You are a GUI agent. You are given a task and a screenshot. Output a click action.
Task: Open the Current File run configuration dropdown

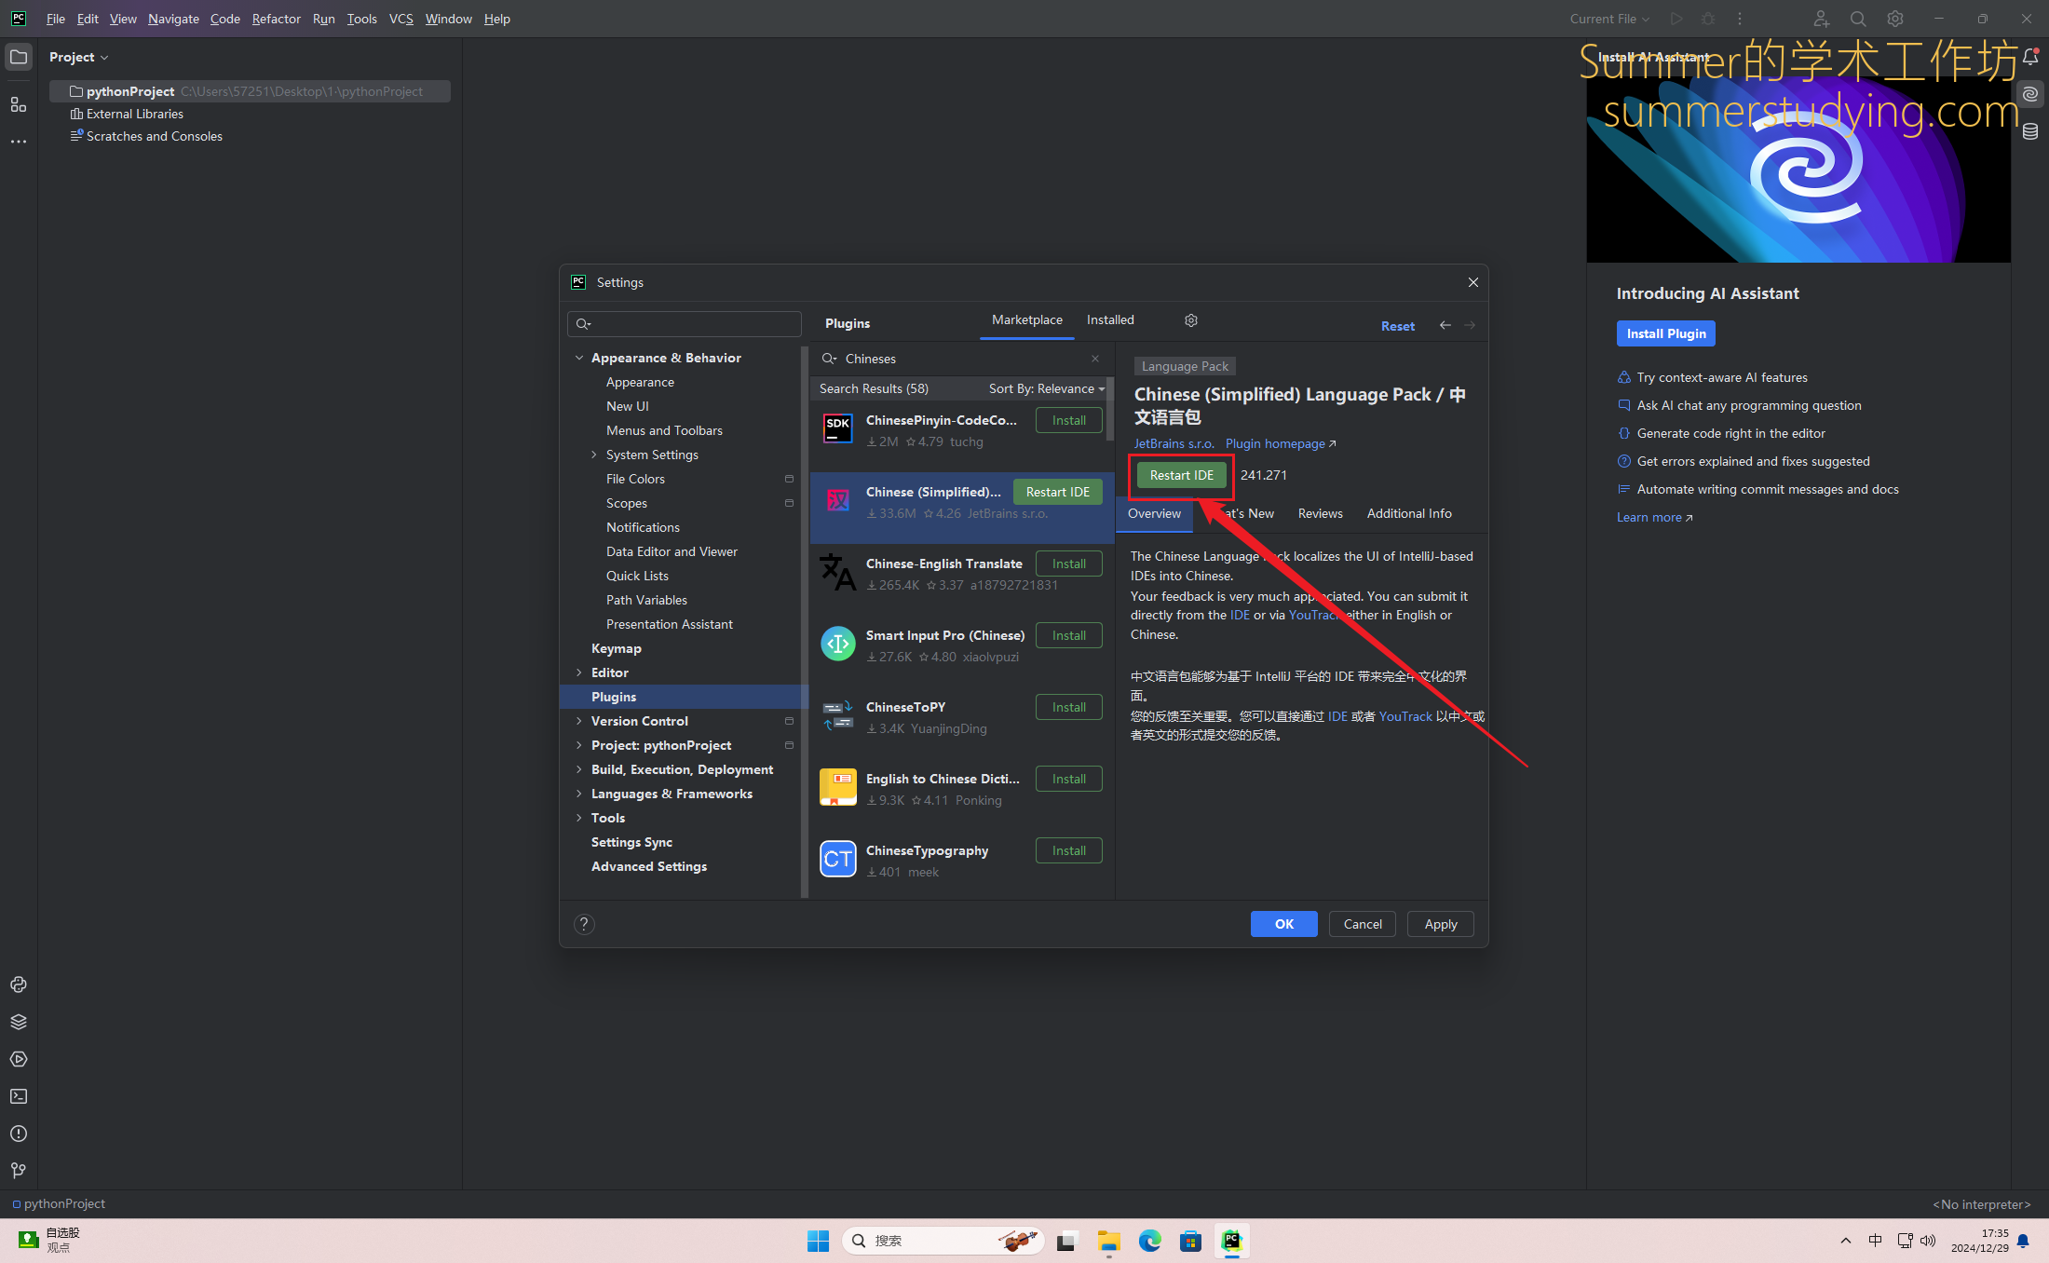pos(1609,19)
